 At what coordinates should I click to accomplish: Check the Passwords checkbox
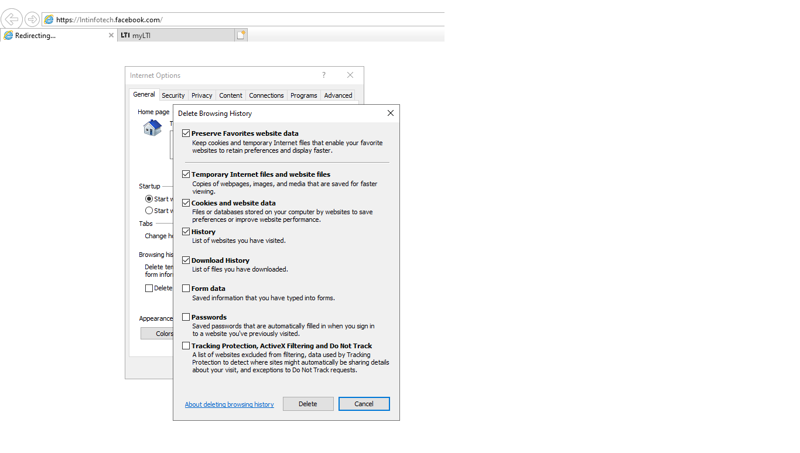(186, 317)
